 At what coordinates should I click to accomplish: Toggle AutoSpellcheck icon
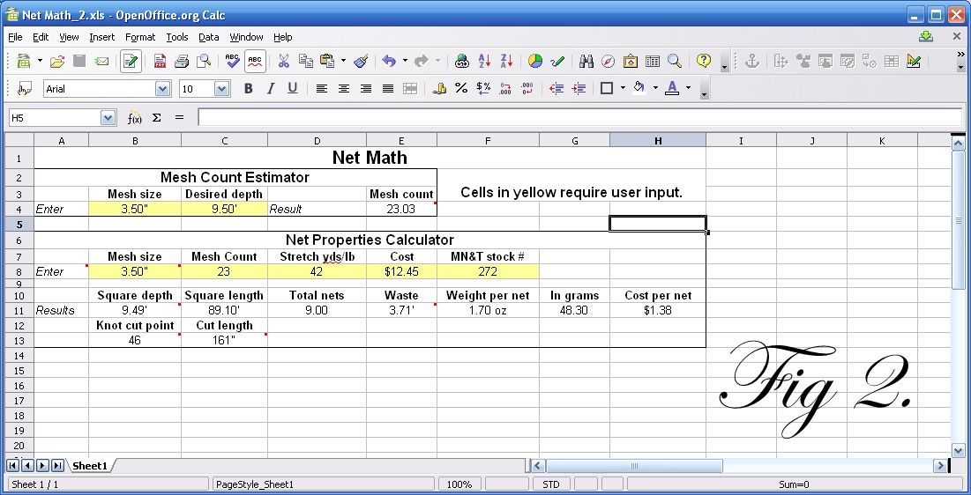255,62
